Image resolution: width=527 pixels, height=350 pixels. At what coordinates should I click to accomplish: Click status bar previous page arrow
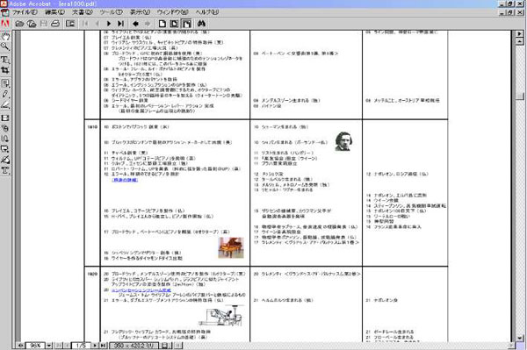point(67,346)
